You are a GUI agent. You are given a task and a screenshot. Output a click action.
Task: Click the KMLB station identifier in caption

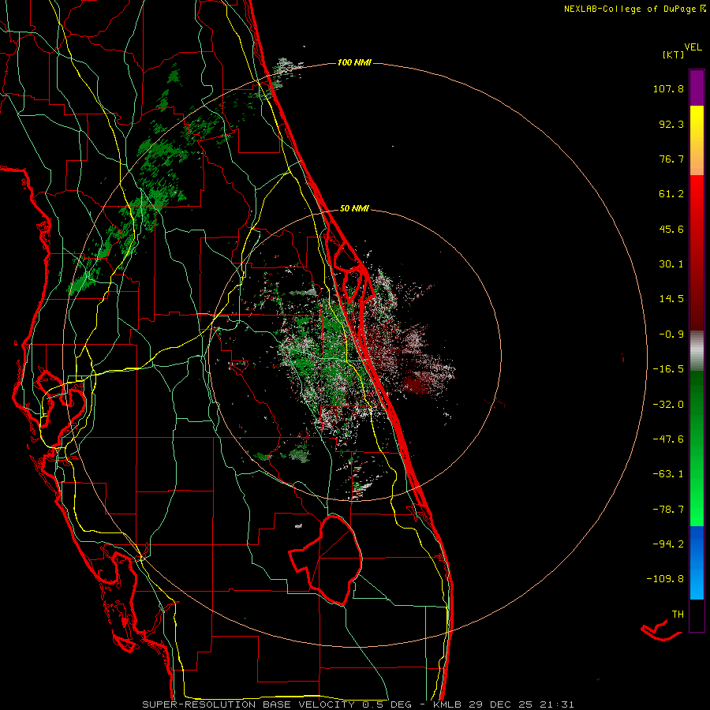[446, 704]
